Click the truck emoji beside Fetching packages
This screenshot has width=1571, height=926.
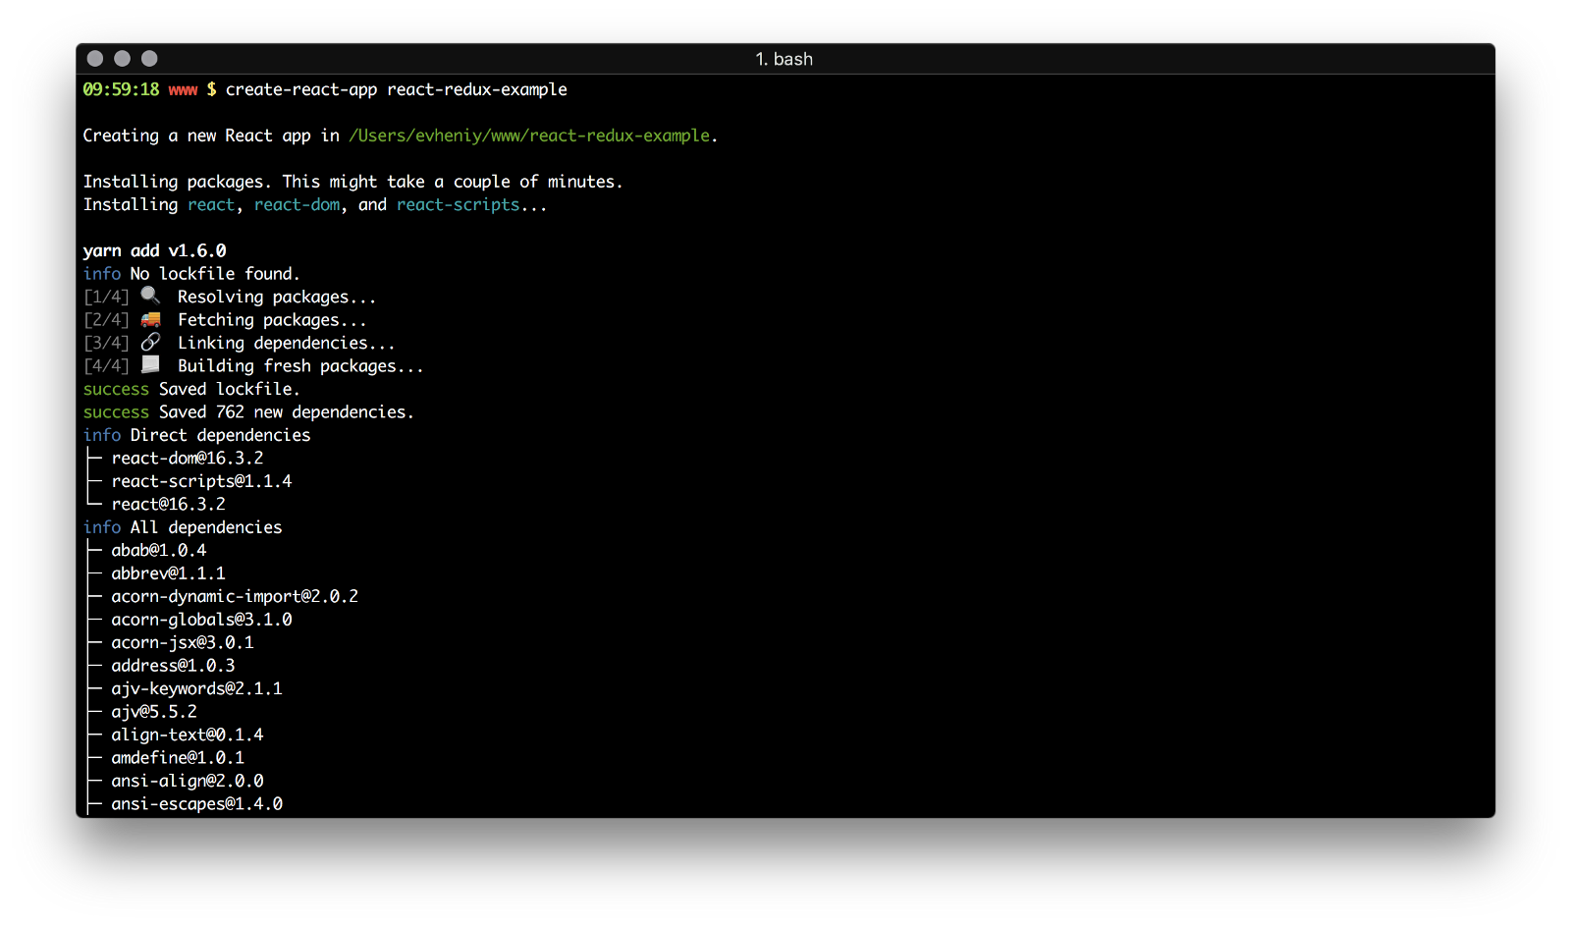coord(150,319)
